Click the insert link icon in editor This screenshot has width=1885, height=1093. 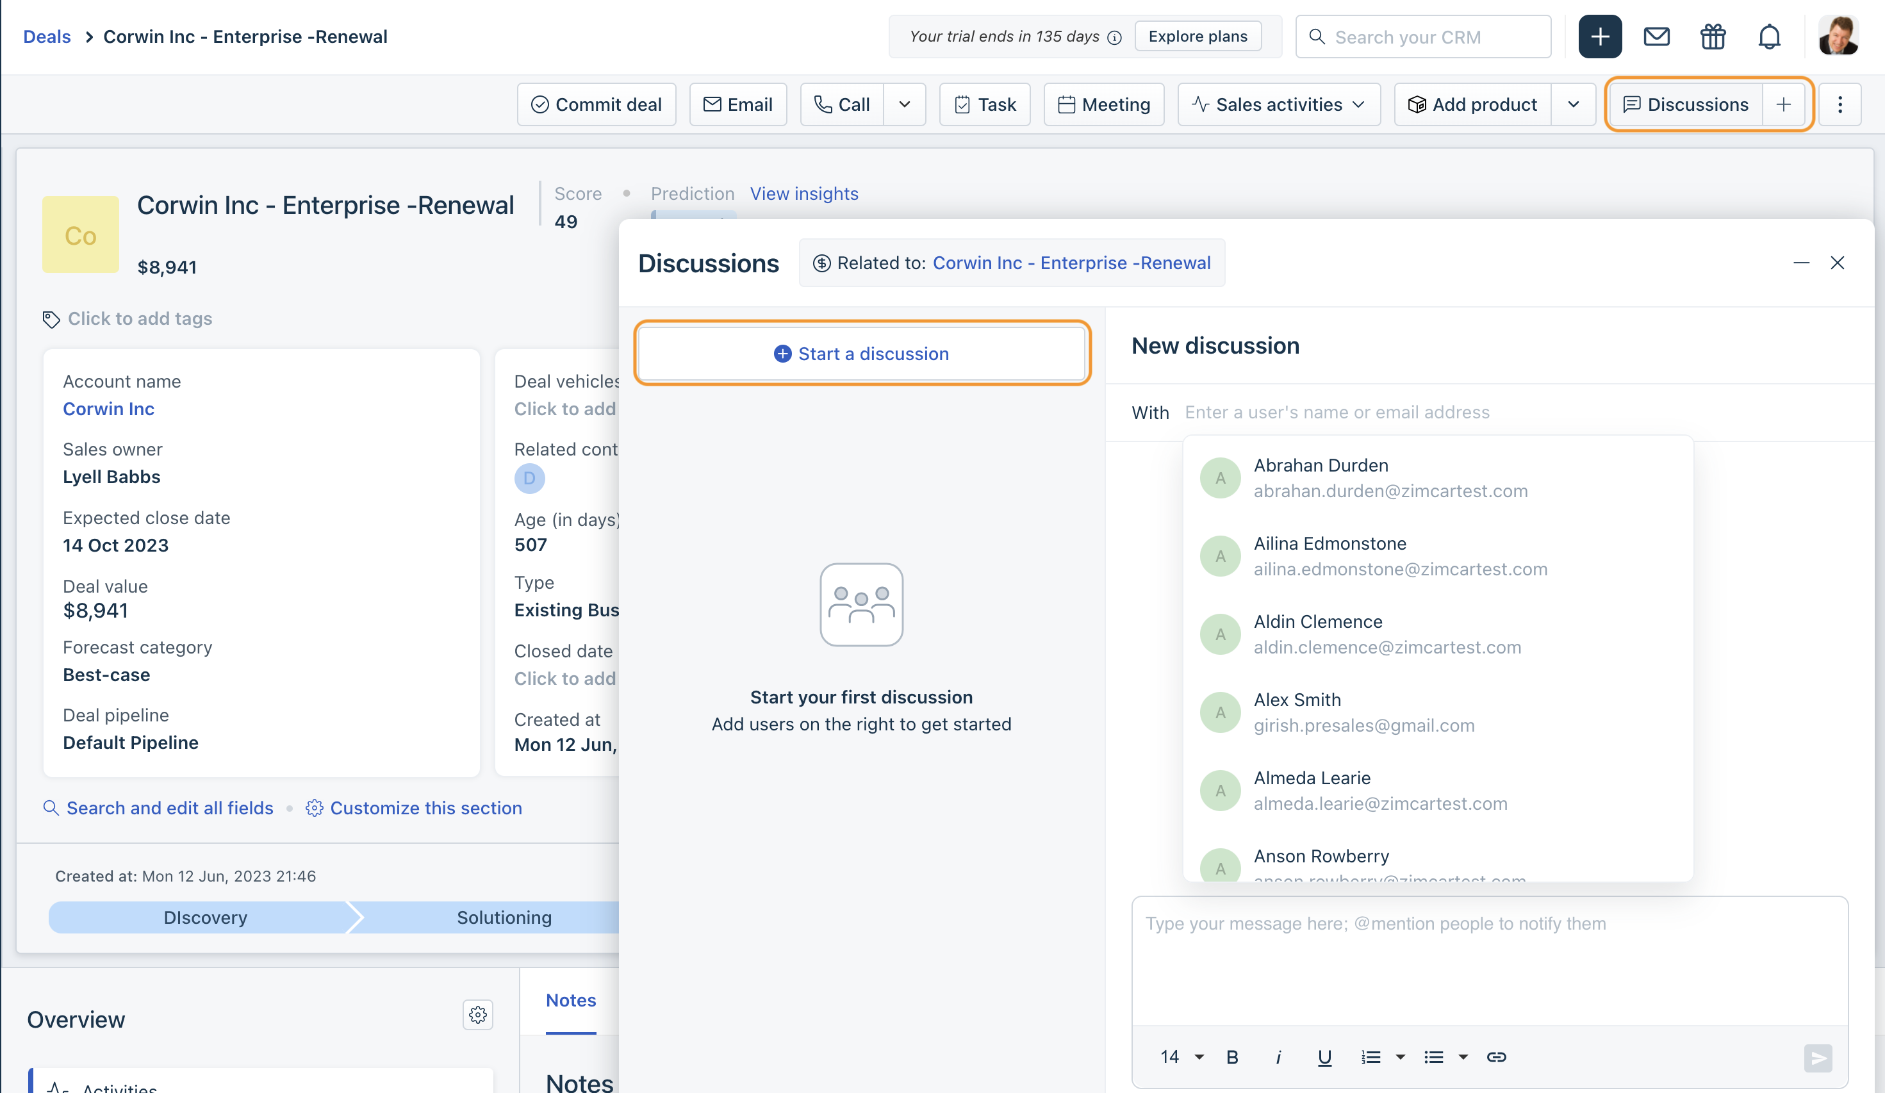coord(1496,1056)
